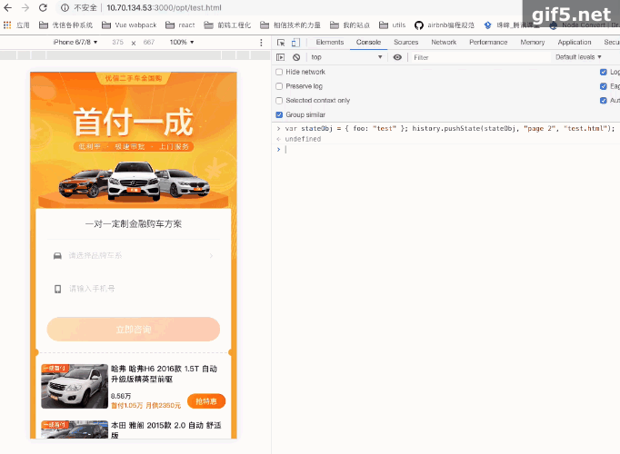Open the top context dropdown
Image resolution: width=620 pixels, height=454 pixels.
[346, 57]
